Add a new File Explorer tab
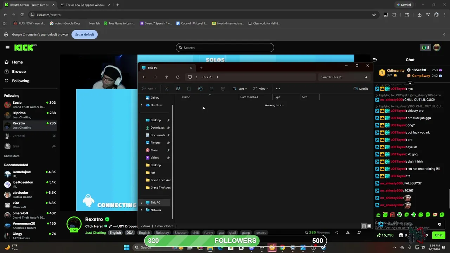Viewport: 450px width, 253px height. (x=201, y=68)
